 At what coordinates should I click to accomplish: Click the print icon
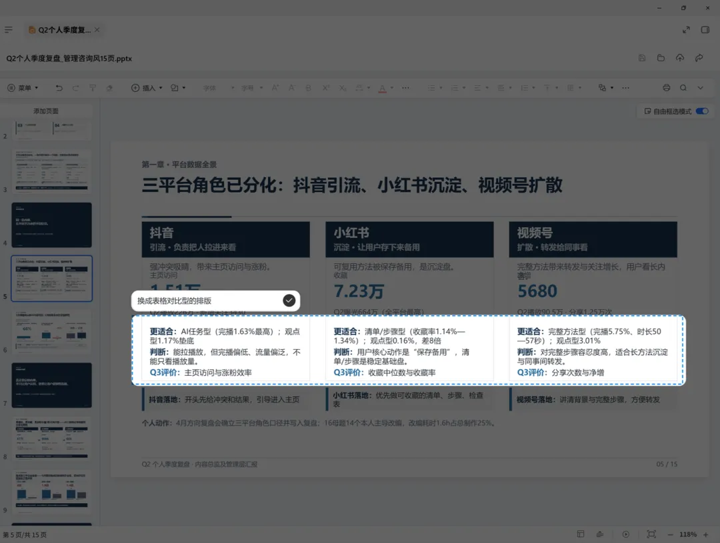[x=666, y=88]
